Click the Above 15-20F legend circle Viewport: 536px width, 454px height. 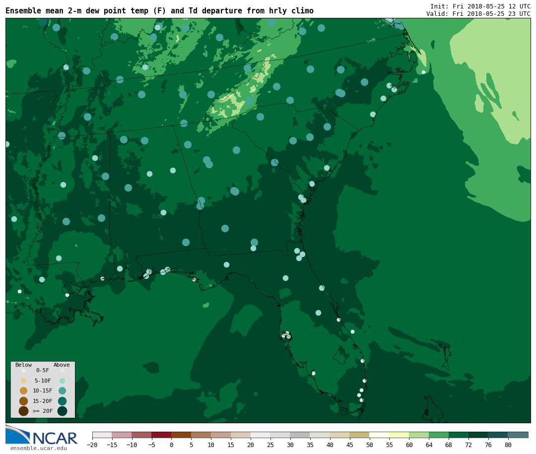(x=62, y=401)
